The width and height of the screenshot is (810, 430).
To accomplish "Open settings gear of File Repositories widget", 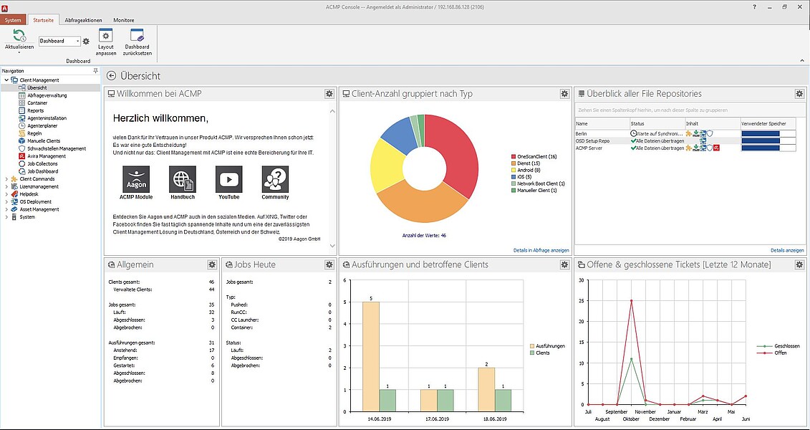I will coord(799,94).
